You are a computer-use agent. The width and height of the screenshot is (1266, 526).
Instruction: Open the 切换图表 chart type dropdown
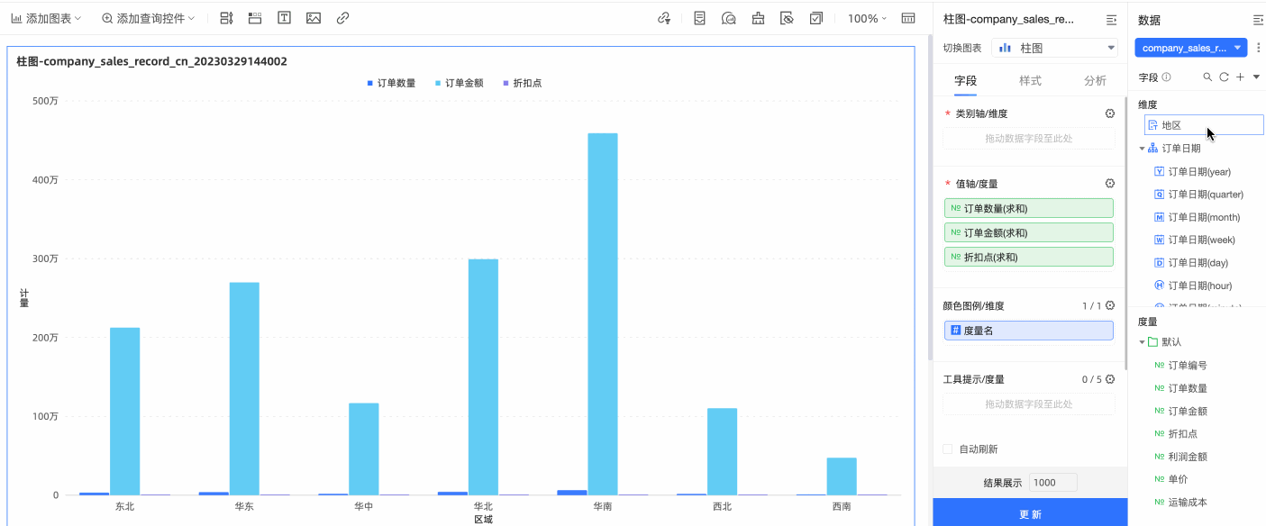click(1054, 48)
